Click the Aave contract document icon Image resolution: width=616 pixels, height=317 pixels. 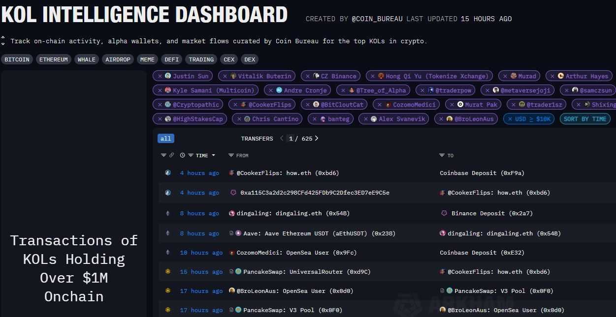(231, 233)
